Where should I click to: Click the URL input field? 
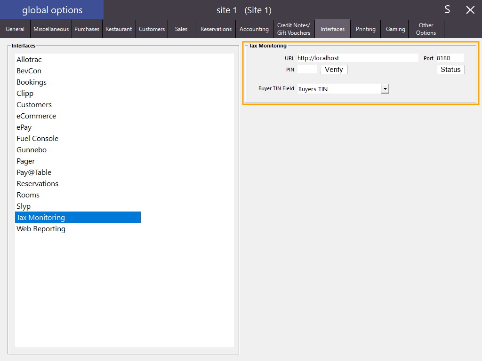(357, 58)
